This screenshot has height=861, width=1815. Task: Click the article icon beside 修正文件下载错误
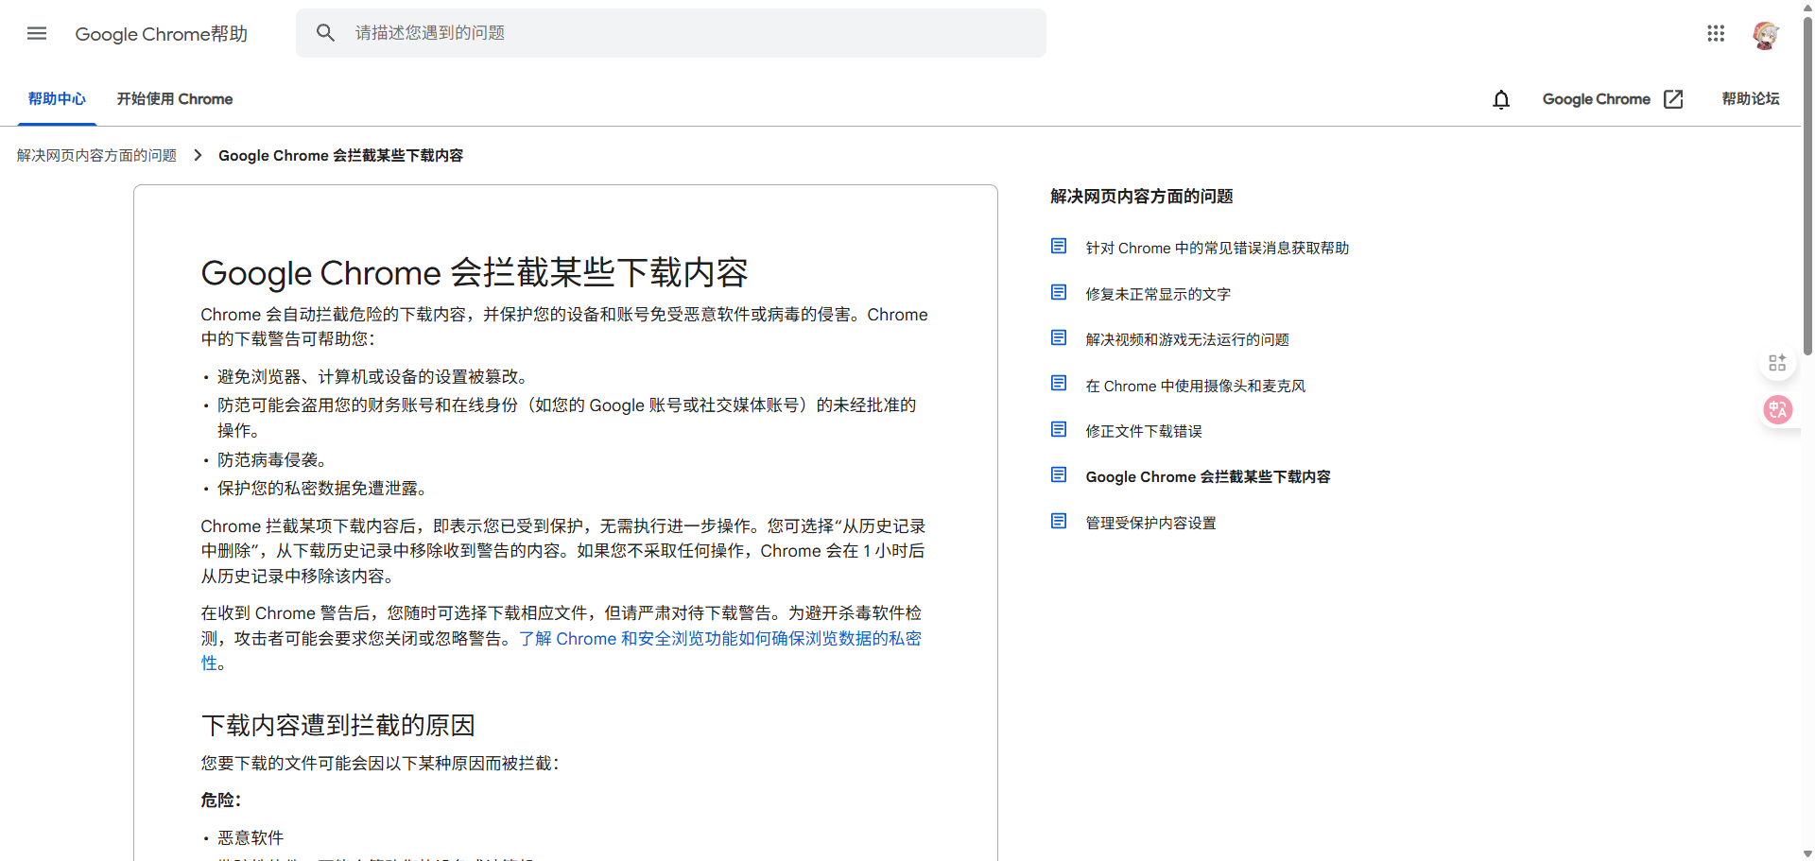tap(1059, 430)
